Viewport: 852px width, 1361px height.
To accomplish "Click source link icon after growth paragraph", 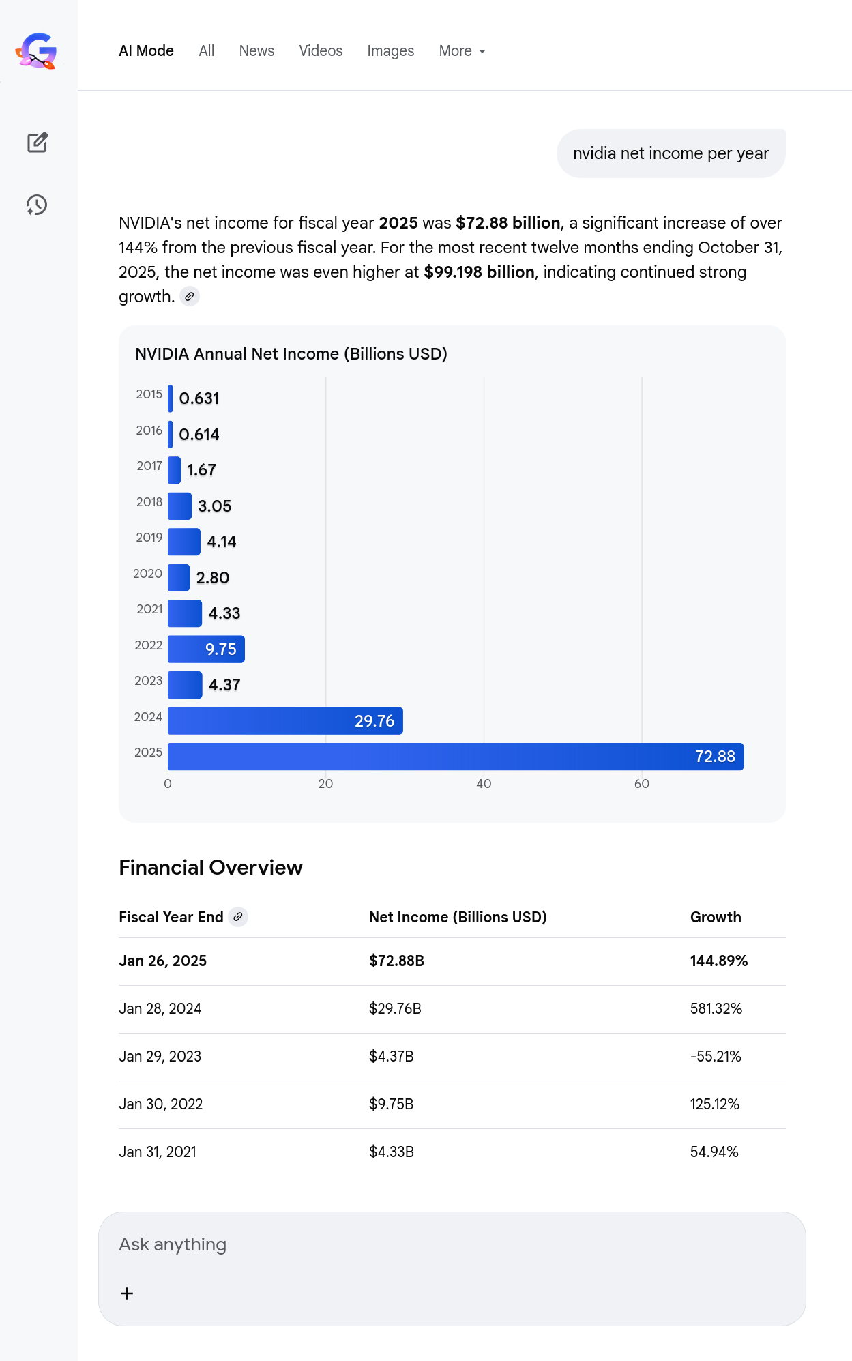I will [x=190, y=297].
